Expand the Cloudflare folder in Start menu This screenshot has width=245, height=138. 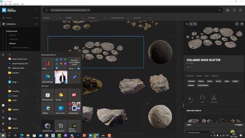coord(23,91)
